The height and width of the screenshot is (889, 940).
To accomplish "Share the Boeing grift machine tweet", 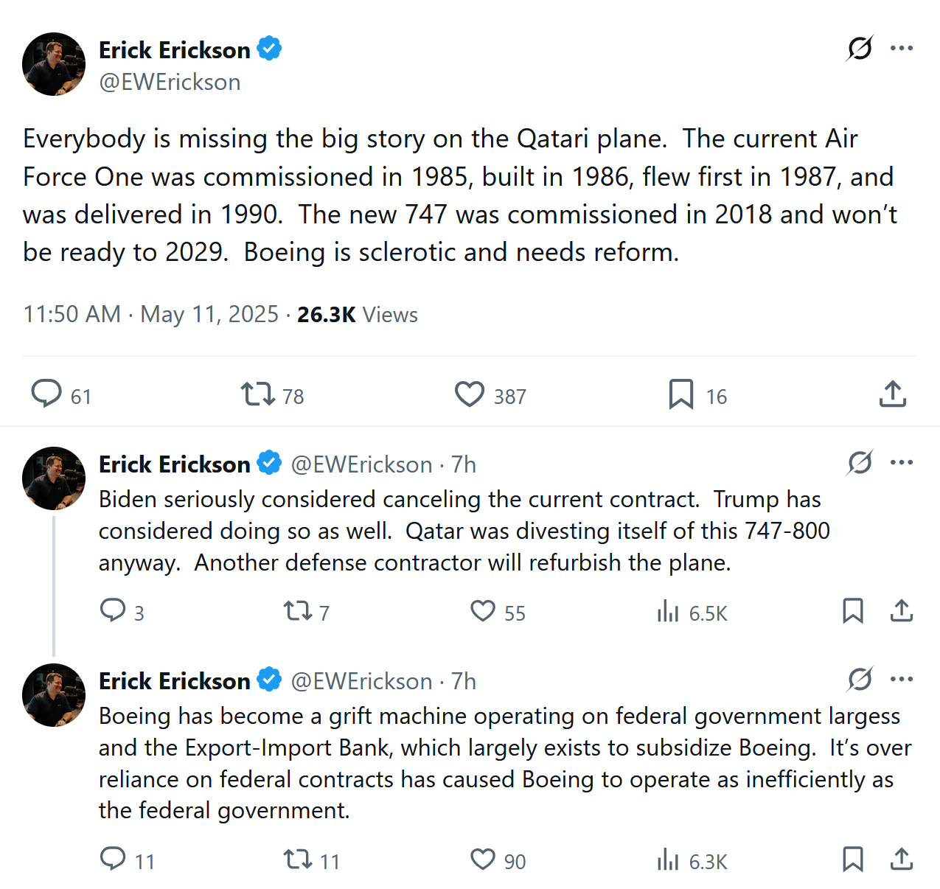I will (x=902, y=860).
